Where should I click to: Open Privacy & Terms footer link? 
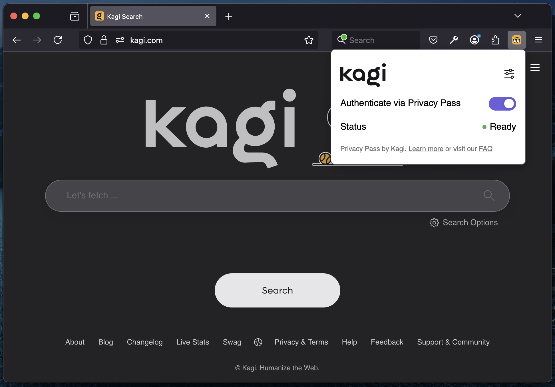click(x=301, y=342)
